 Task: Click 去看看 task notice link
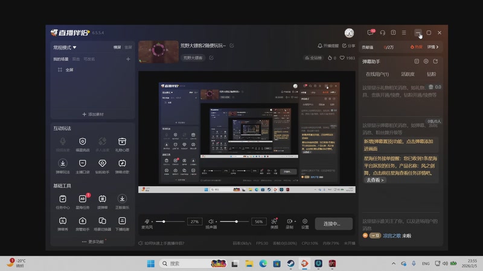pos(374,180)
